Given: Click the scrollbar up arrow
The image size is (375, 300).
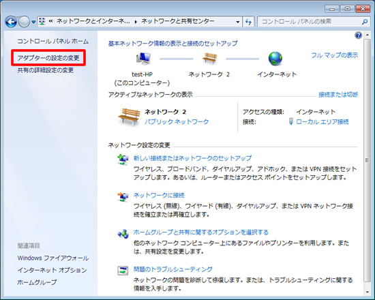Looking at the screenshot, I should tap(367, 35).
